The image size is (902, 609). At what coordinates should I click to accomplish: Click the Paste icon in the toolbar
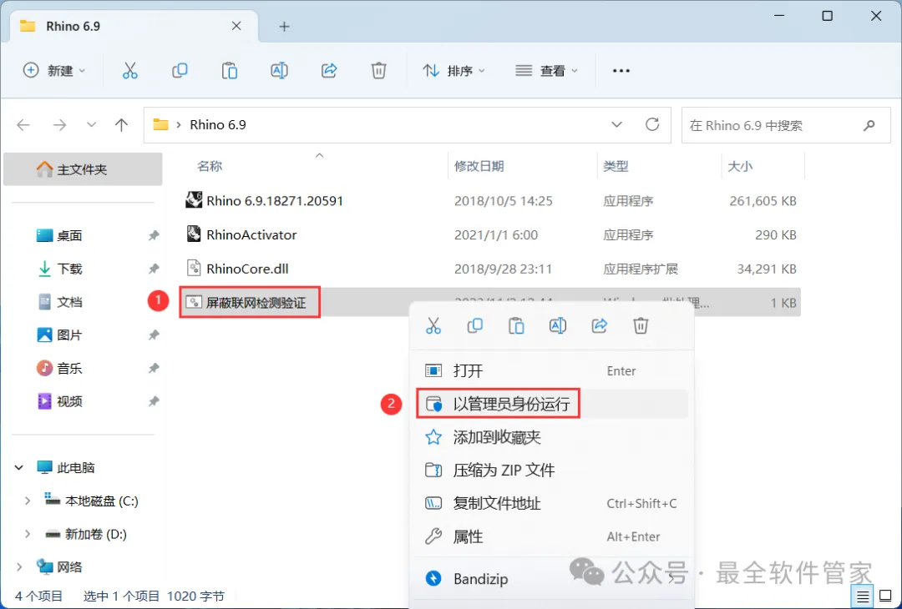click(230, 71)
